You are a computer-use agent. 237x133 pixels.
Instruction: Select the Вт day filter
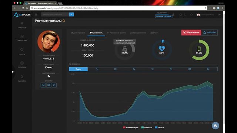point(116,69)
